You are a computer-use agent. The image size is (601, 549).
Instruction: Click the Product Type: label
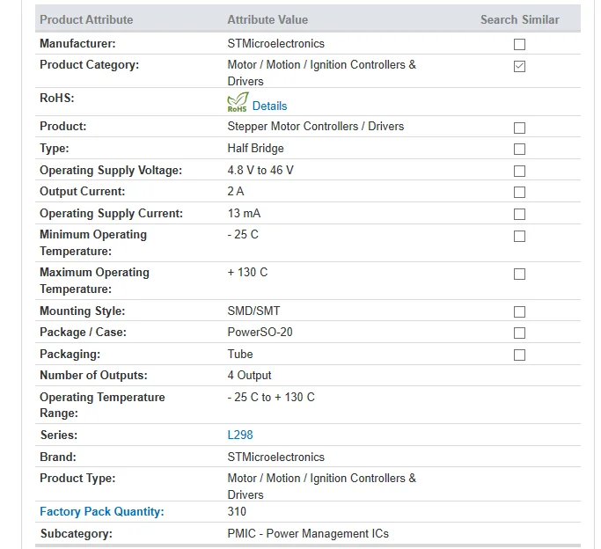tap(77, 478)
